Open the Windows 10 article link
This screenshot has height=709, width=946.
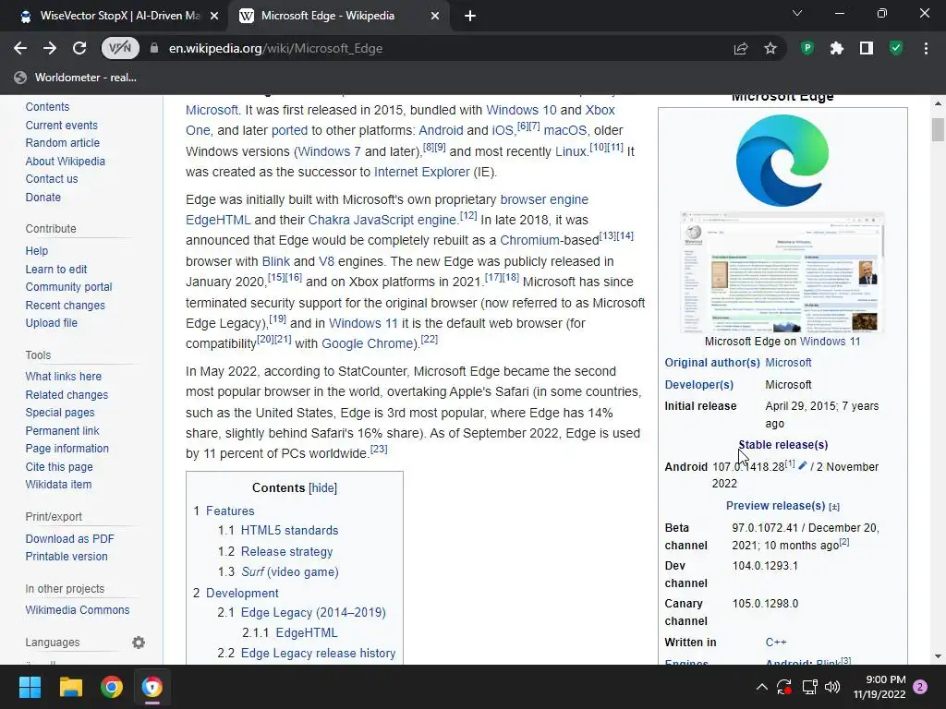point(521,110)
